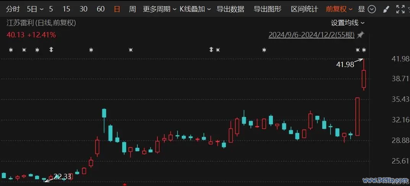This screenshot has height=186, width=410.
Task: Click the fullscreen expand arrows icon
Action: 400,10
